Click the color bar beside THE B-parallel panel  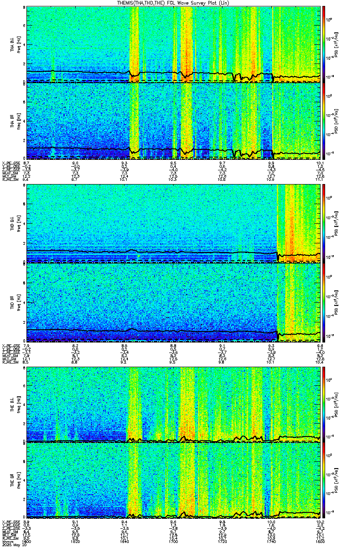point(324,481)
